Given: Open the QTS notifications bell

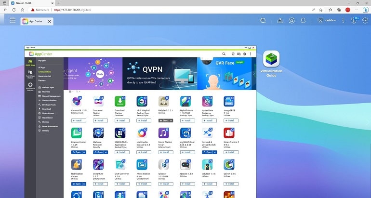Looking at the screenshot, I should coord(303,21).
